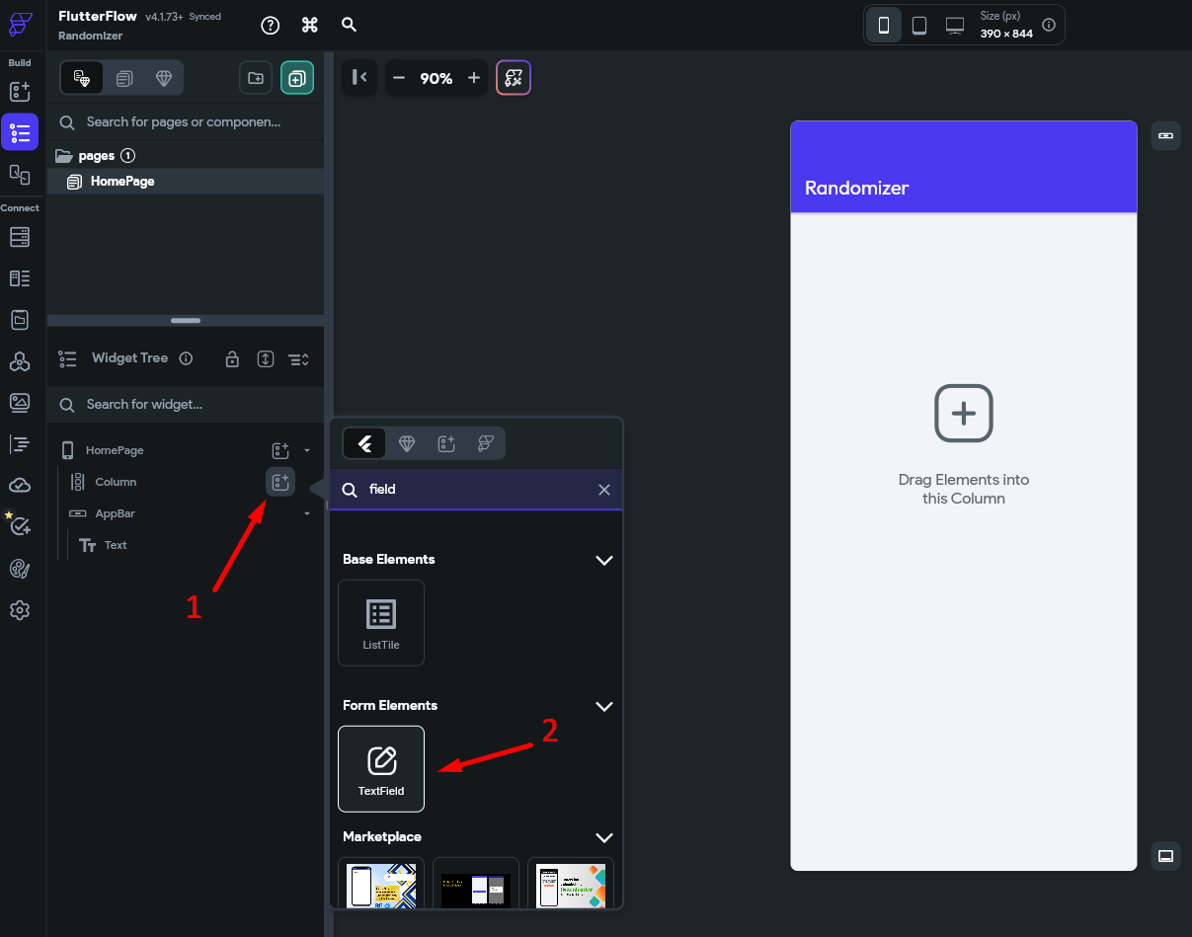Image resolution: width=1192 pixels, height=937 pixels.
Task: Toggle the lock icon in Widget Tree header
Action: (x=231, y=358)
